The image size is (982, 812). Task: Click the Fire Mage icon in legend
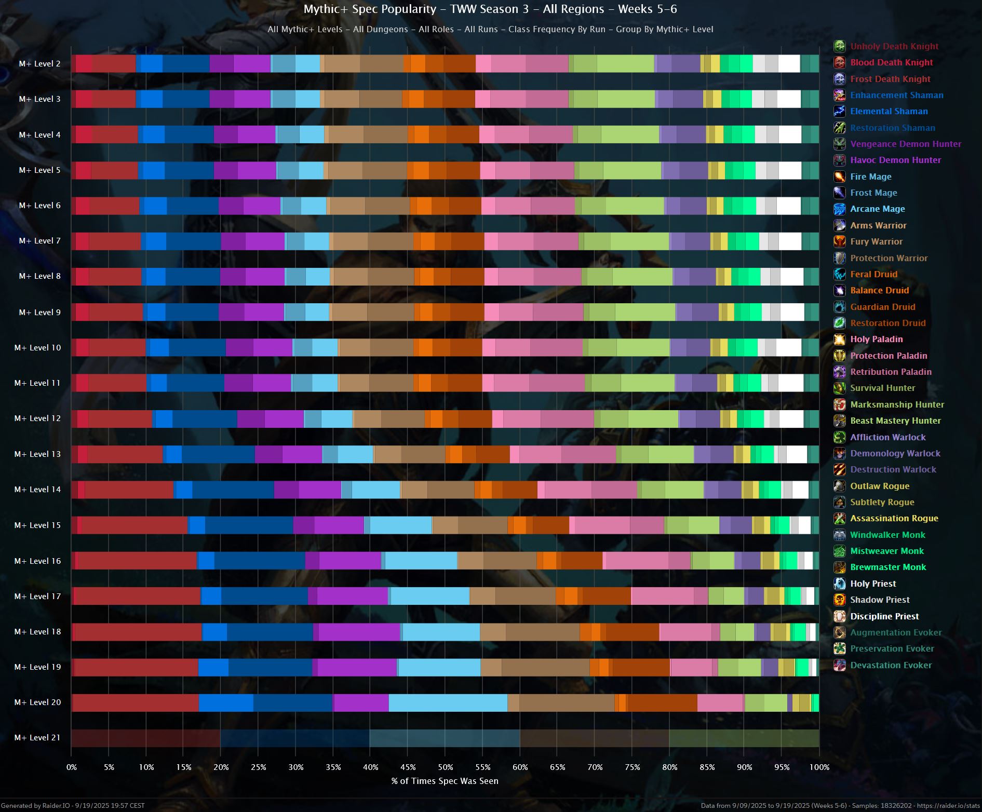(x=839, y=177)
